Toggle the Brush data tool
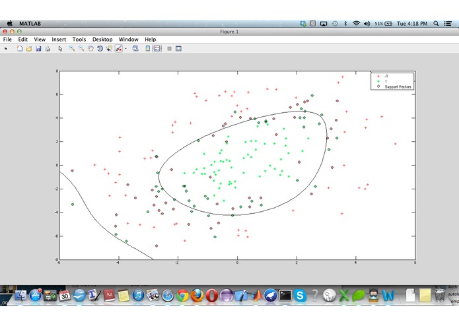 click(x=119, y=49)
